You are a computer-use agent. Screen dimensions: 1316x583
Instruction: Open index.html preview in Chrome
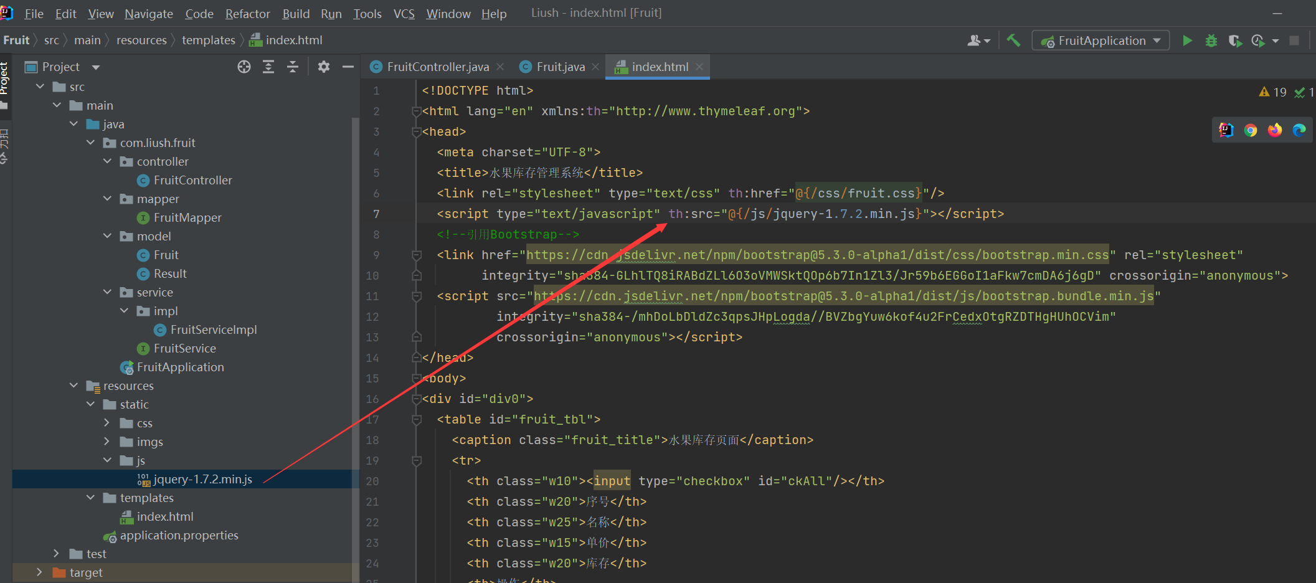[x=1250, y=130]
